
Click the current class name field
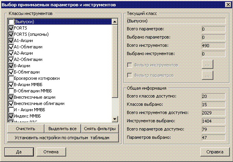(x=176, y=21)
